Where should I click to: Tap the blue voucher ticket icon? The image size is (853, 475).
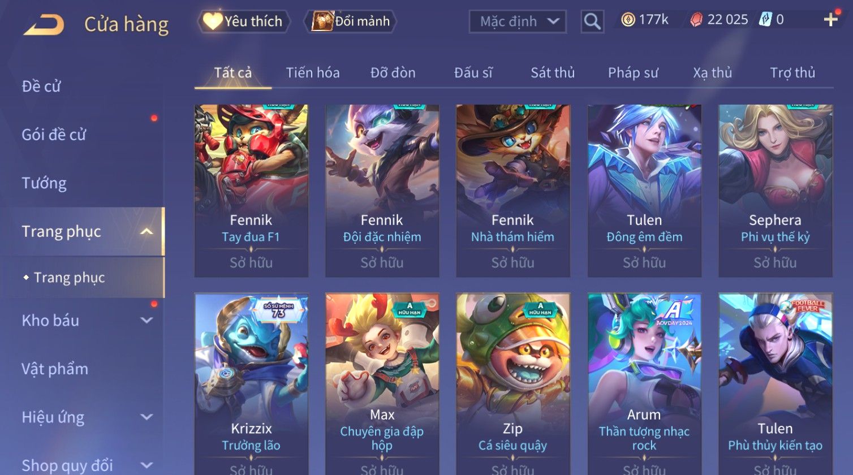[765, 20]
